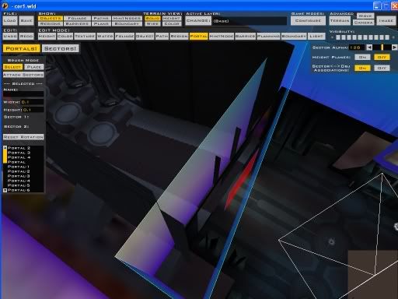Decrease Sector Alpha with left arrow

click(369, 47)
